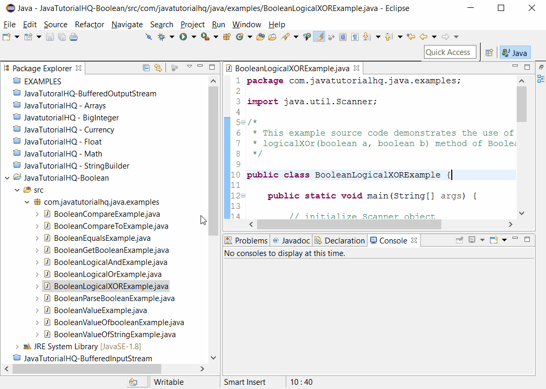546x389 pixels.
Task: Select the Java perspective button
Action: click(x=515, y=52)
